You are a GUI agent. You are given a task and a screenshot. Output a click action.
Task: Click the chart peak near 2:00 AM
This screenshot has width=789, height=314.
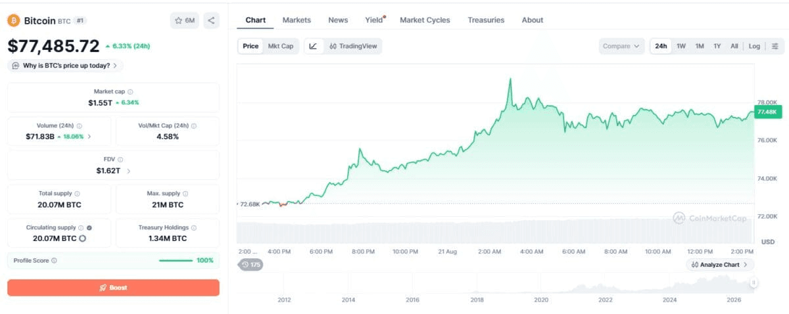click(510, 79)
